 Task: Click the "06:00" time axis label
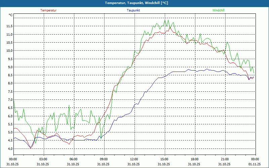tap(74, 159)
